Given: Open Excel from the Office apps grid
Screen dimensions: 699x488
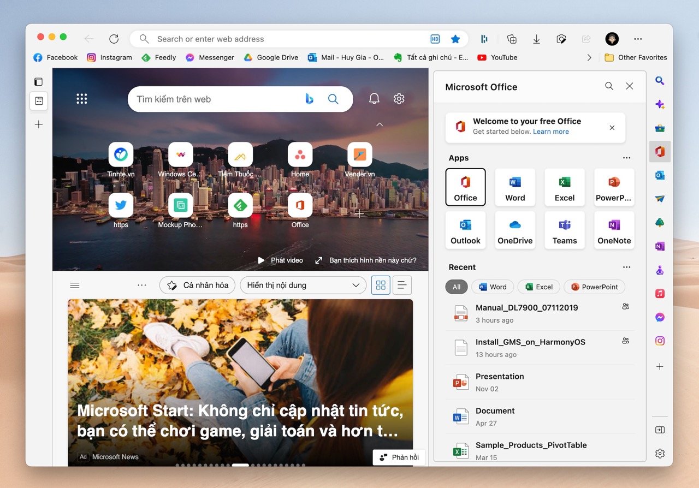Looking at the screenshot, I should pos(564,187).
